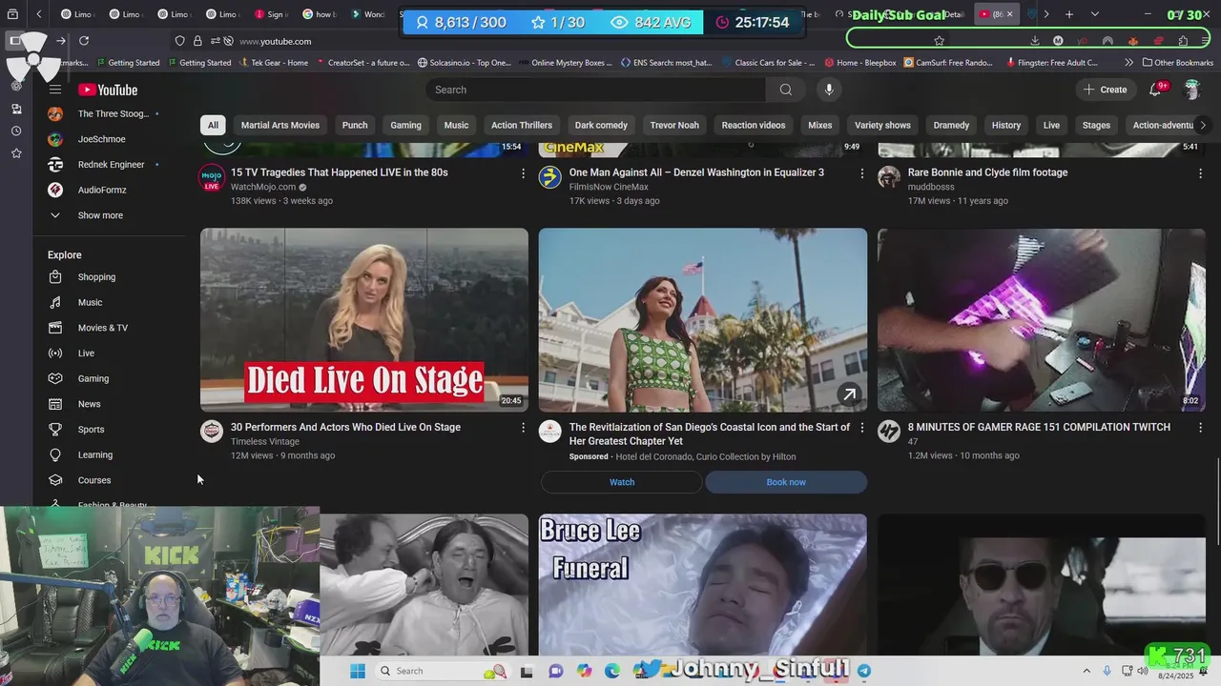Select the All filter chip
This screenshot has width=1221, height=686.
(x=213, y=125)
